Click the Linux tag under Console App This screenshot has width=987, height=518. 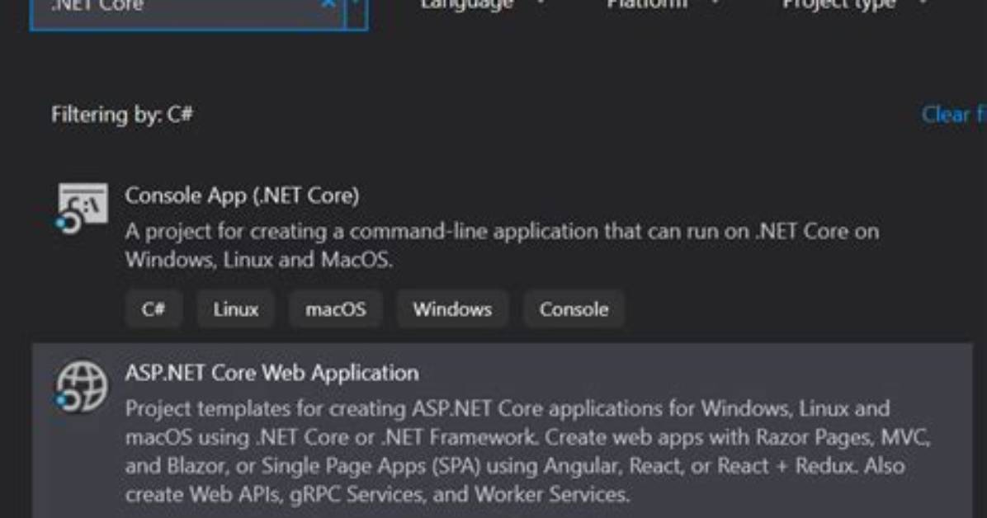pos(235,309)
